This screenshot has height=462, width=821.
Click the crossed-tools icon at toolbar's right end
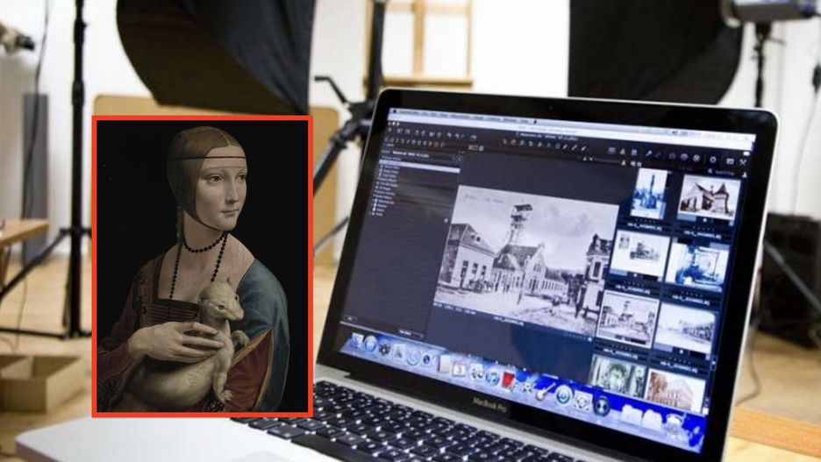point(743,162)
